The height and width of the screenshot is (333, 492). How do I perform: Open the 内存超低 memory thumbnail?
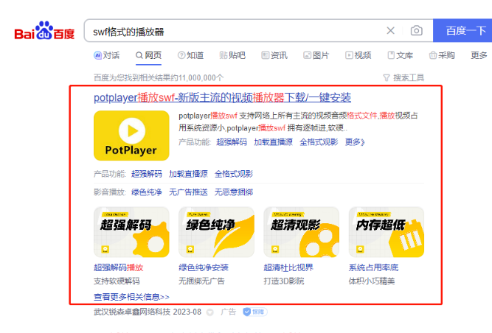pos(387,232)
